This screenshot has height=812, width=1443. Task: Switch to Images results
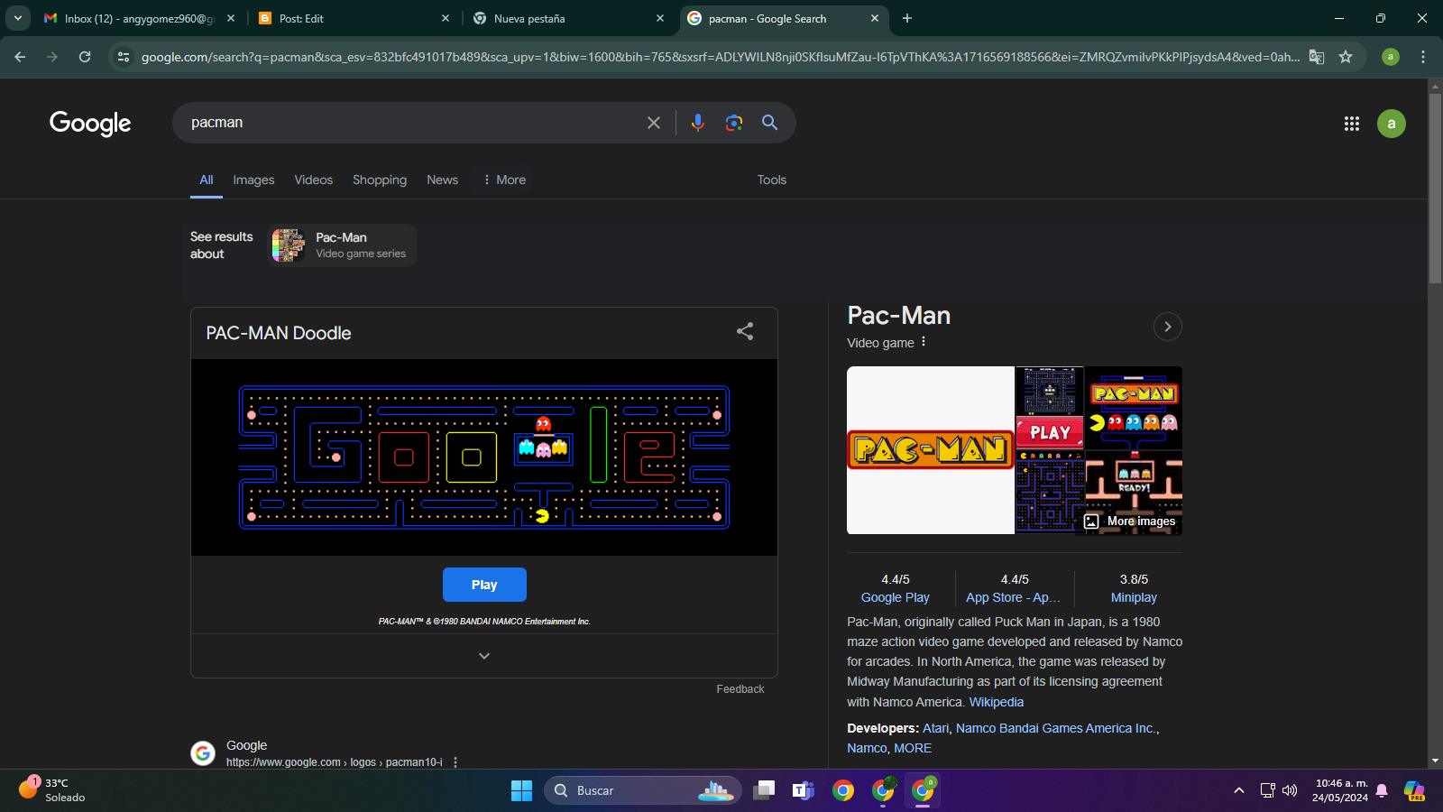pos(253,180)
